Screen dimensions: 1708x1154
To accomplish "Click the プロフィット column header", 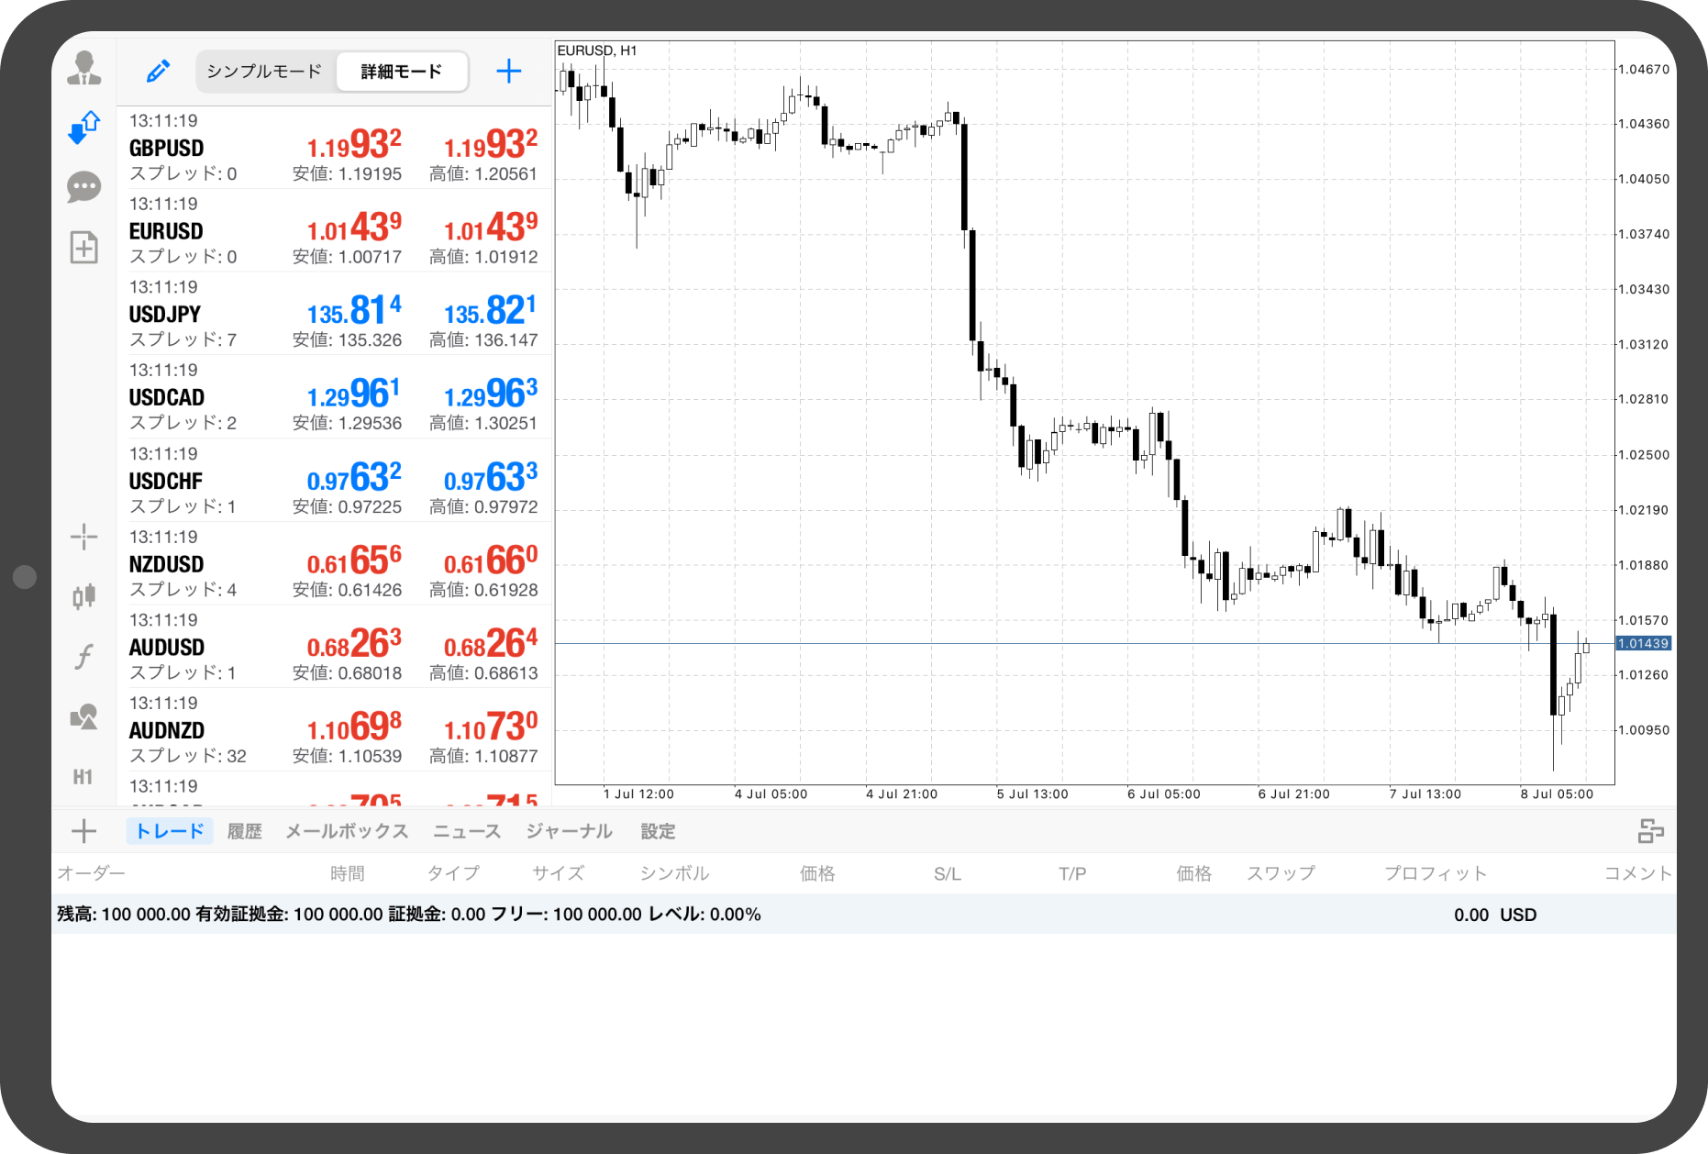I will point(1436,873).
